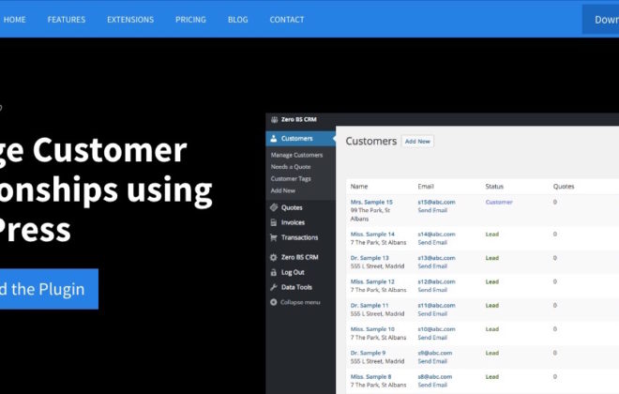
Task: Click the Customers person icon in sidebar
Action: tap(274, 139)
